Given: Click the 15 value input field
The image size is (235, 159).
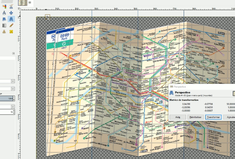Looking at the screenshot, I should point(6,112).
